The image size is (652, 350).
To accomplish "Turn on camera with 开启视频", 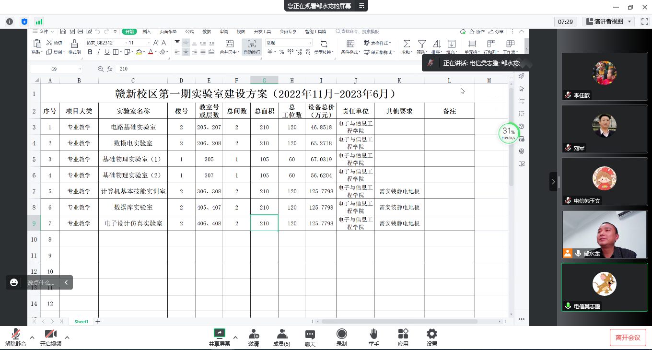I will pyautogui.click(x=50, y=338).
